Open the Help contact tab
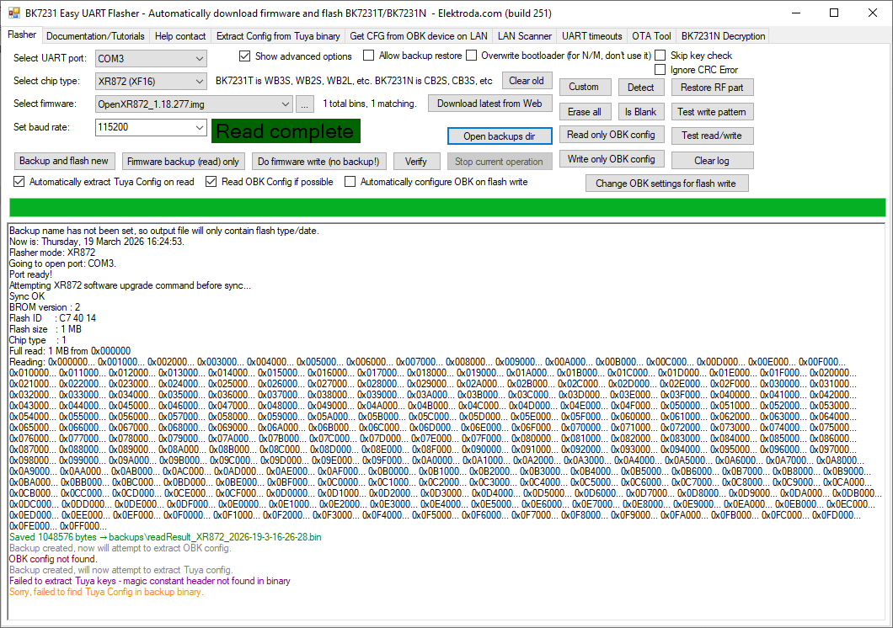 (x=180, y=36)
